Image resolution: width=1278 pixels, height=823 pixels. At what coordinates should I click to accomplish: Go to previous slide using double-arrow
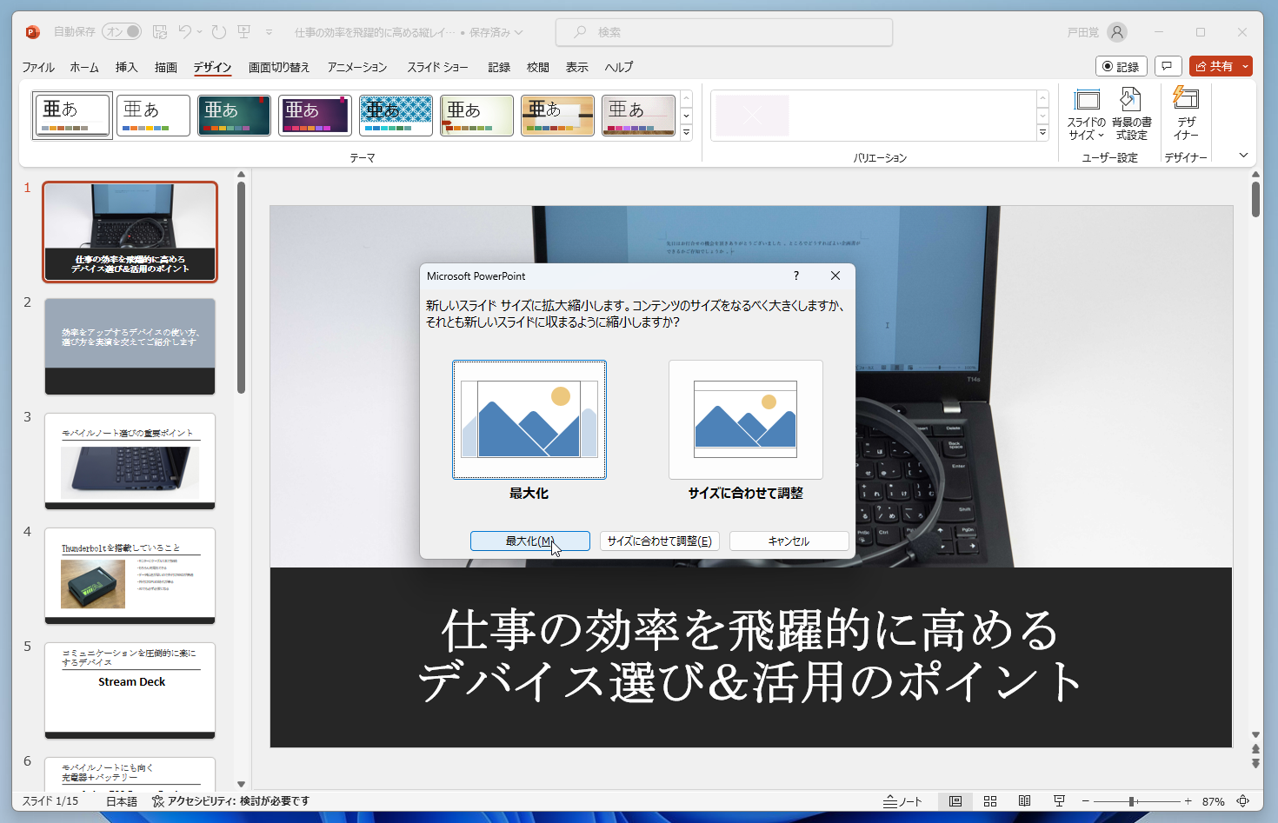pos(1255,749)
